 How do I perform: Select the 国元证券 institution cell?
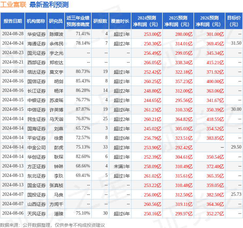[x=37, y=53]
